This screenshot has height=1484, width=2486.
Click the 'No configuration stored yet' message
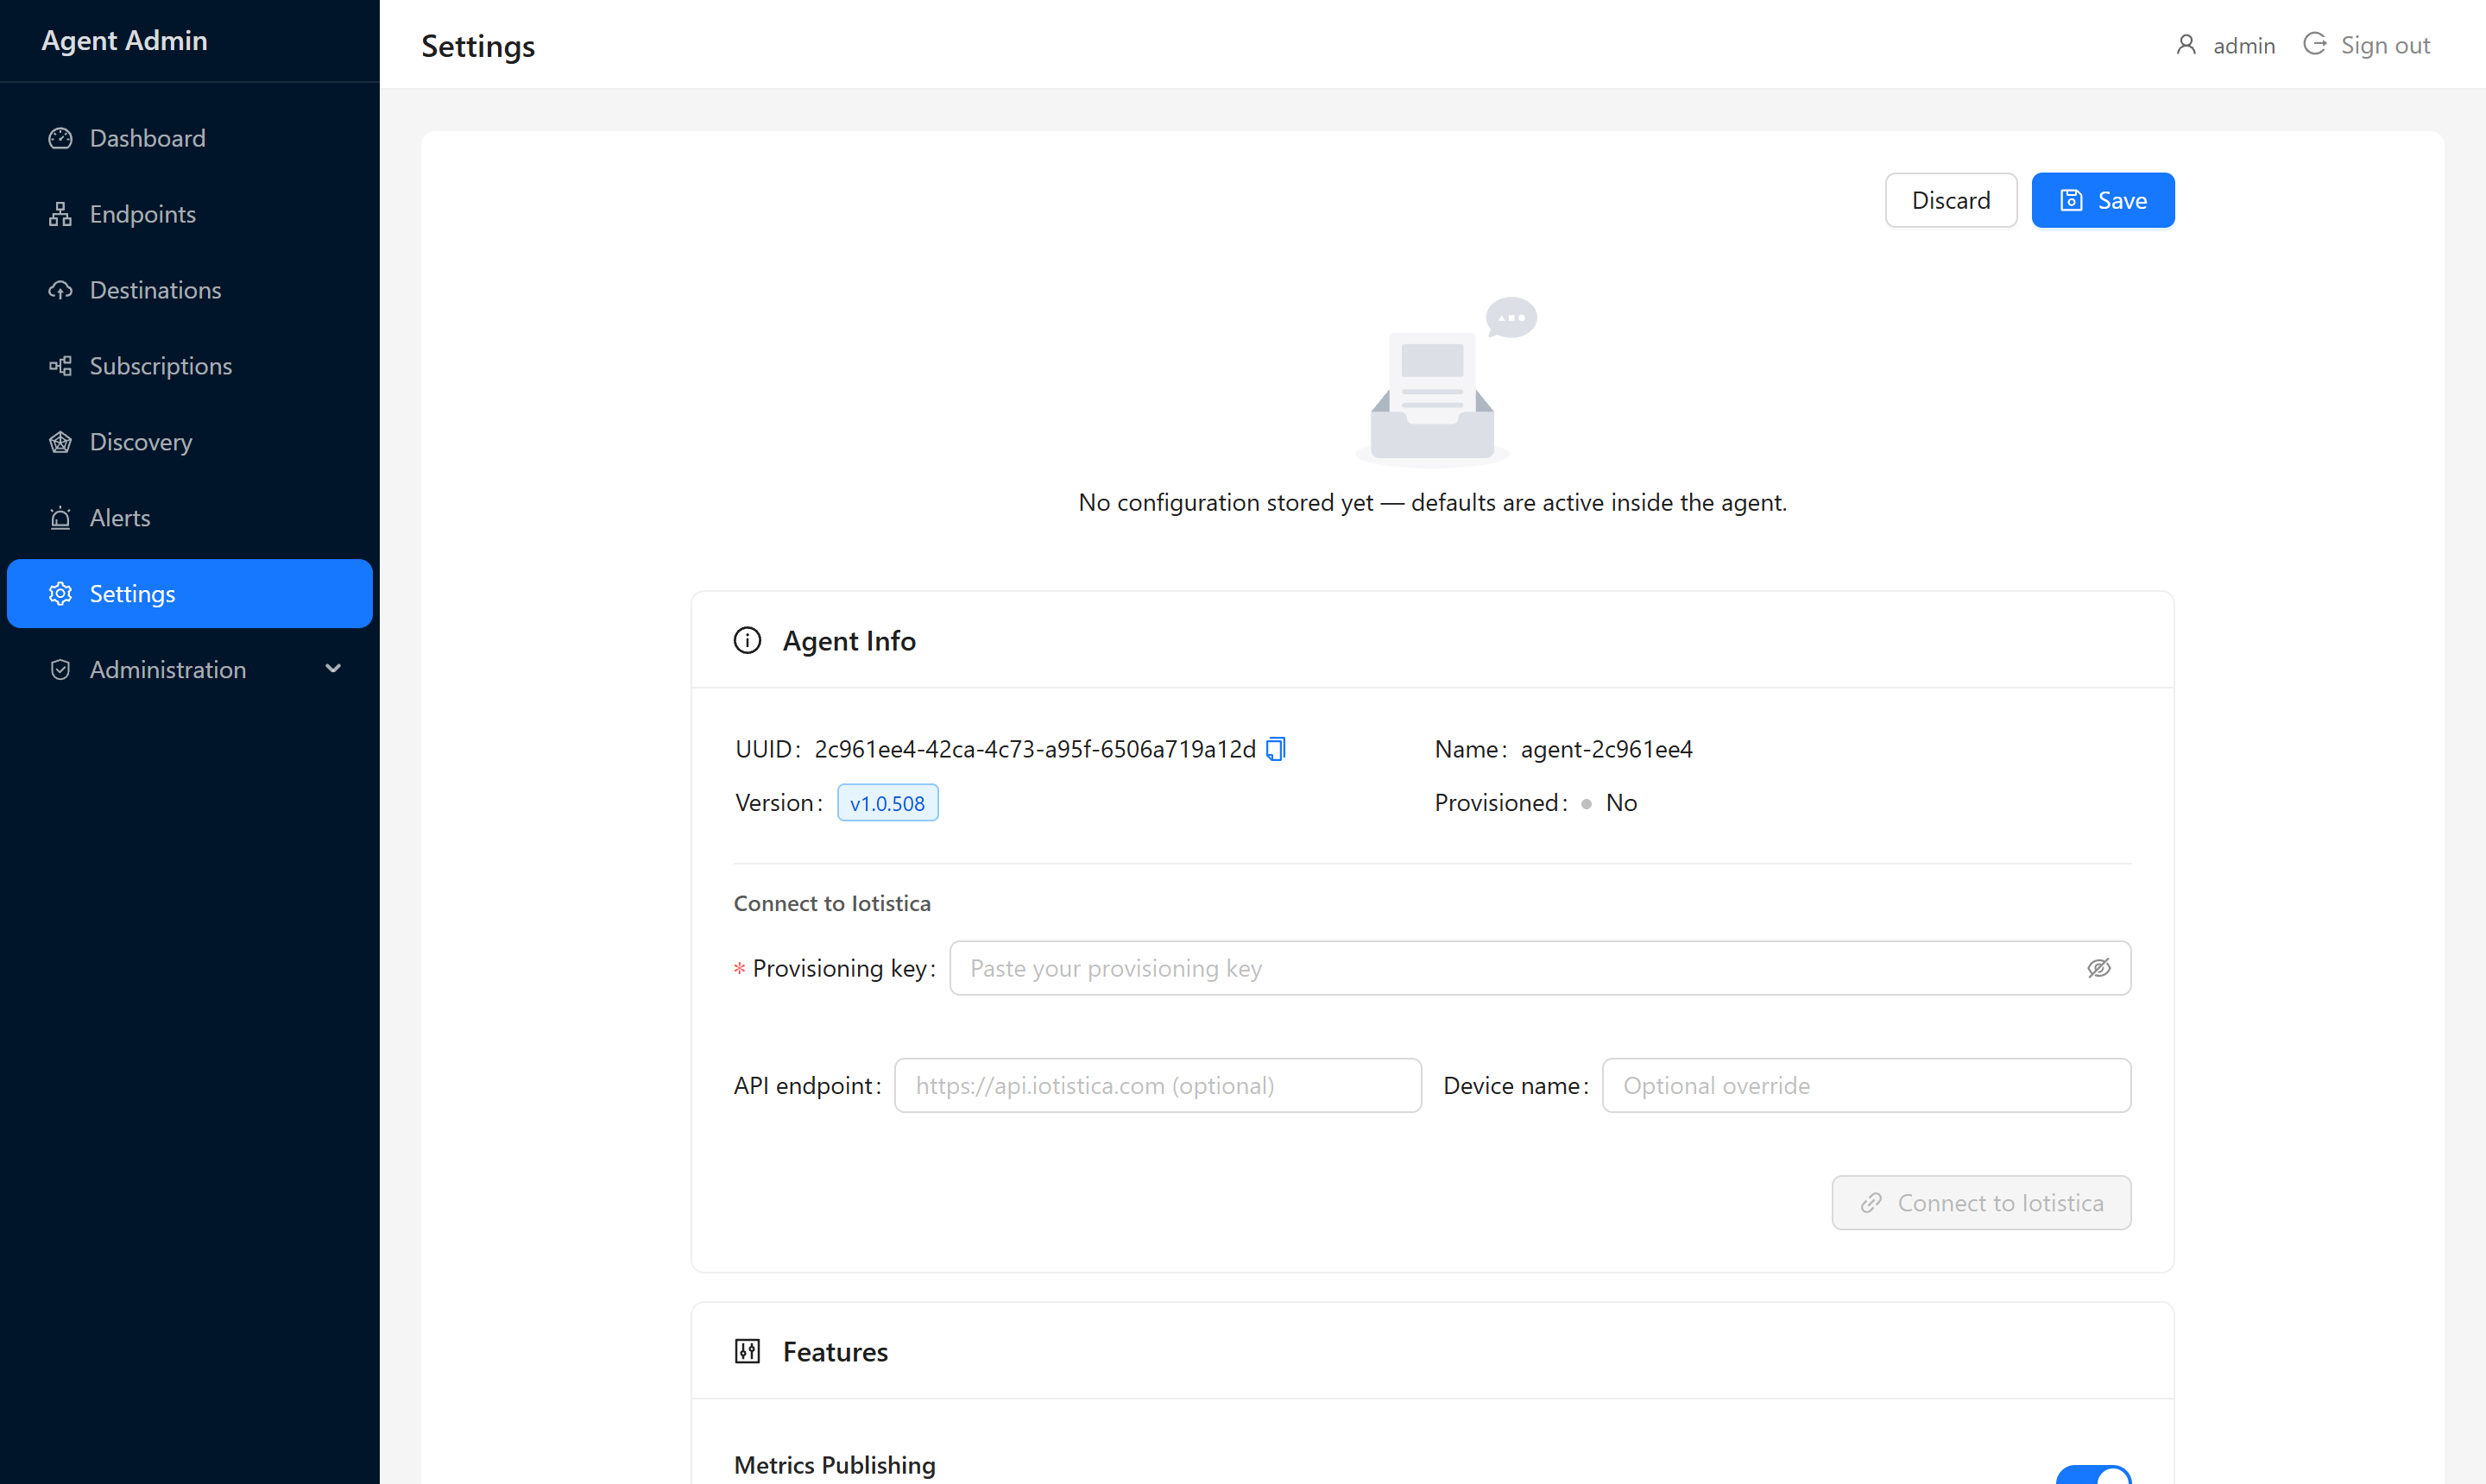(x=1433, y=502)
